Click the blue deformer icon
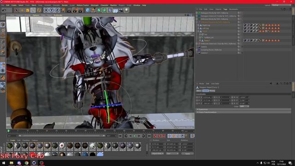 110,10
